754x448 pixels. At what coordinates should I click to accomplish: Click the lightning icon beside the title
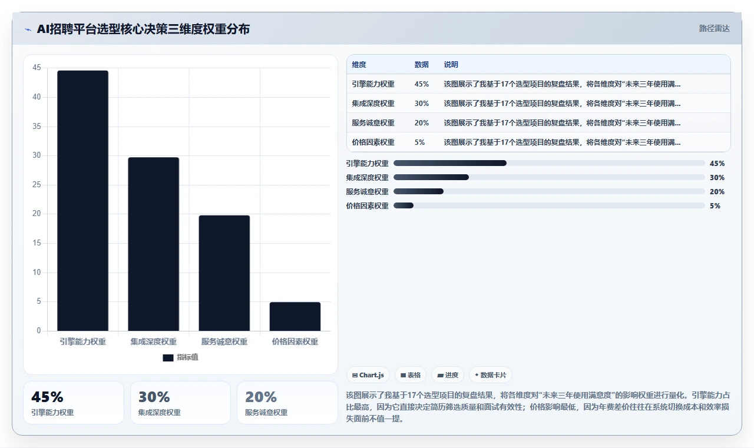(x=28, y=29)
